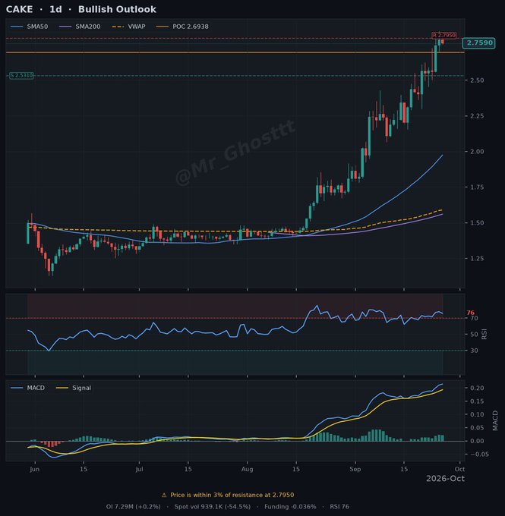Click the R 2.7950 resistance tag

(444, 35)
